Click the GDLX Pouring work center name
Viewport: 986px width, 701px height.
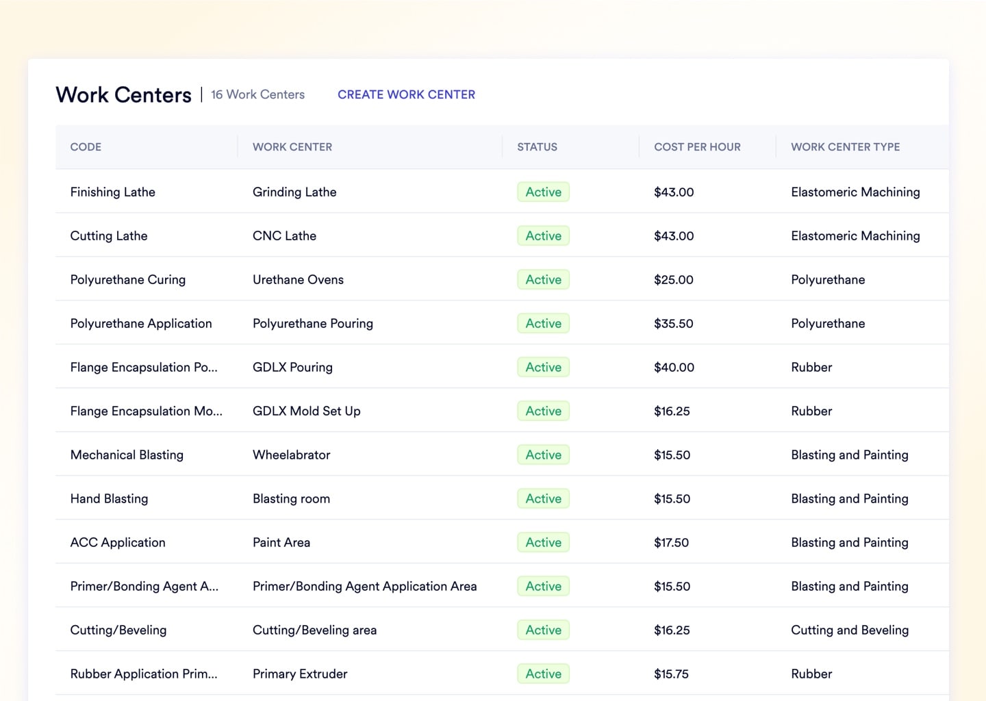pyautogui.click(x=292, y=367)
